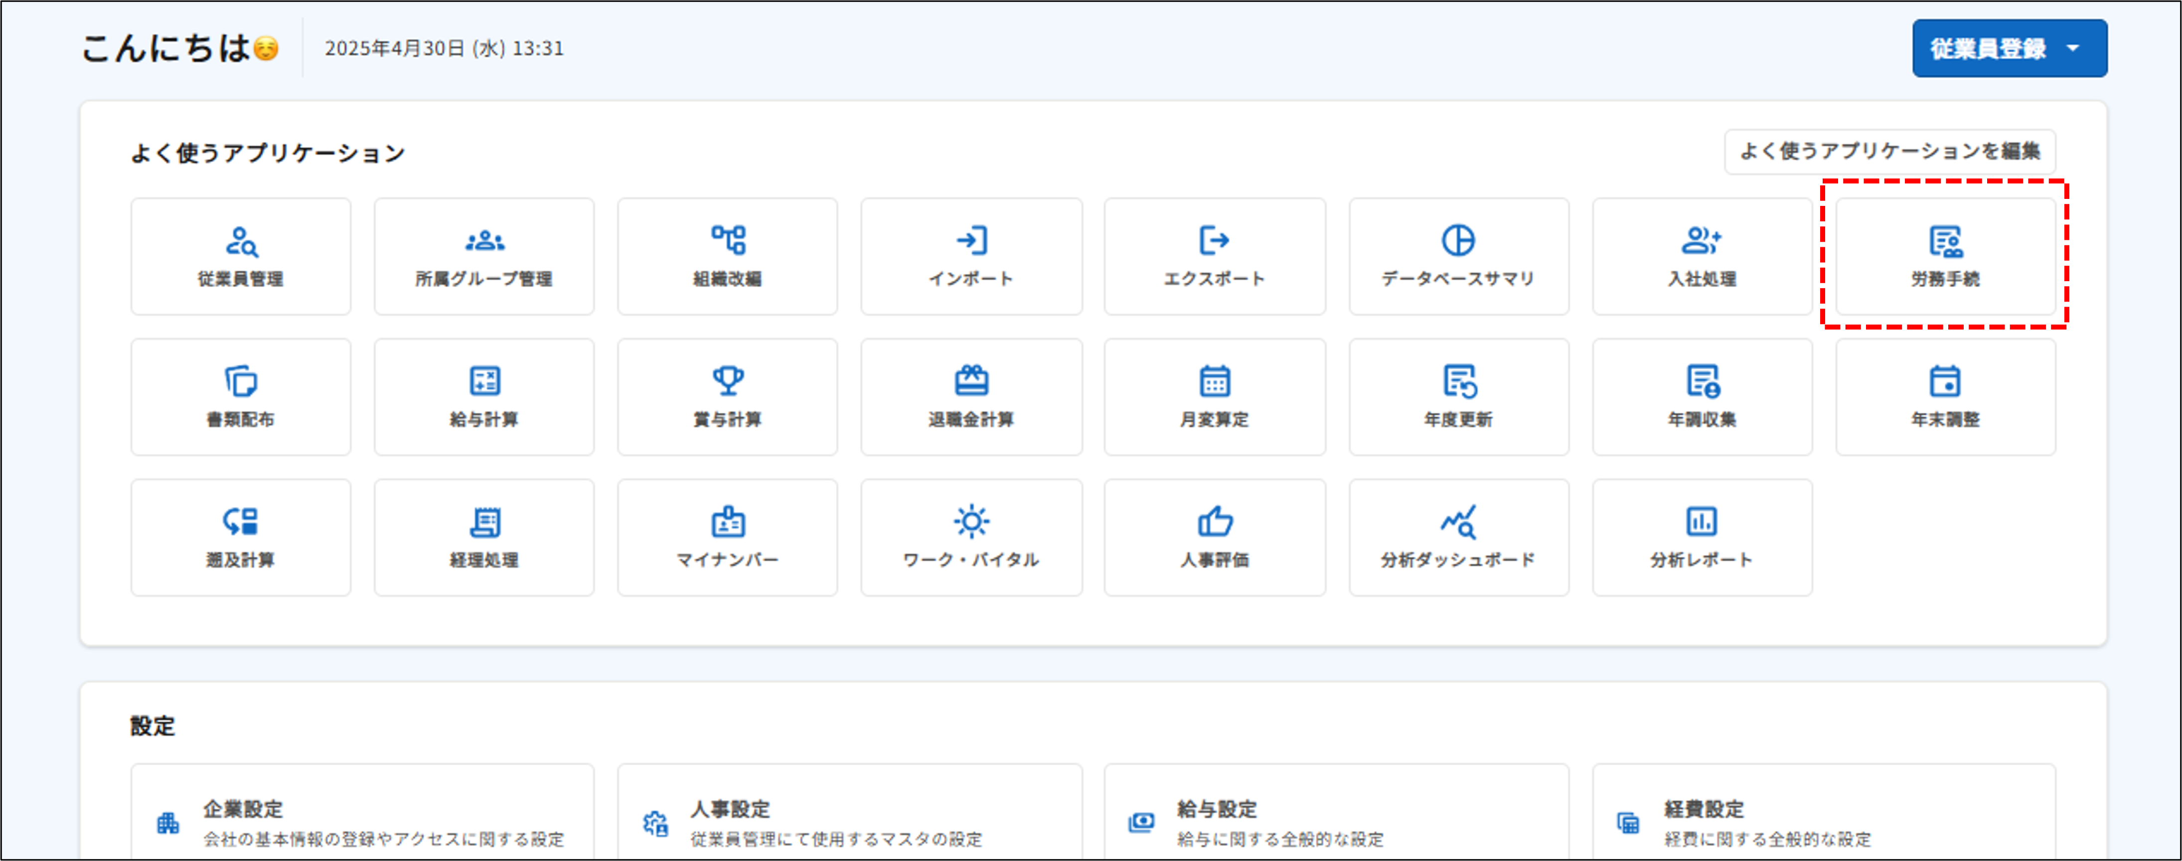
Task: Open the 賞与計算 (bonus calculation) trophy icon
Action: [727, 397]
